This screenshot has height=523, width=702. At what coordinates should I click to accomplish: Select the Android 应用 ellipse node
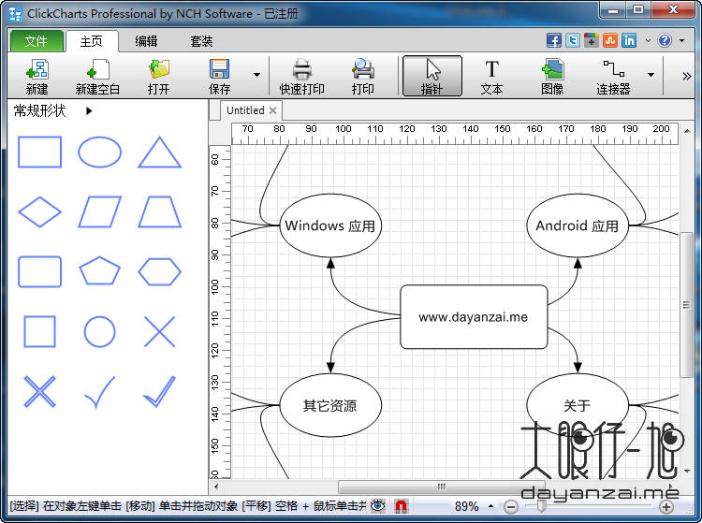point(578,225)
